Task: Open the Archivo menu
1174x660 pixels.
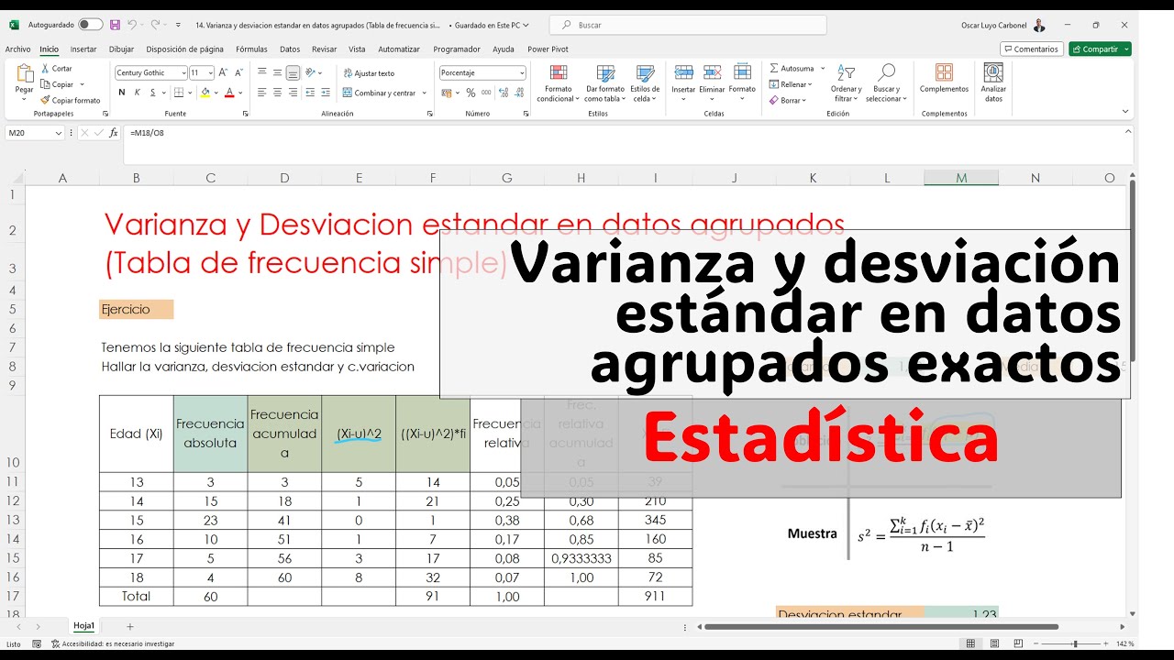Action: (x=17, y=49)
